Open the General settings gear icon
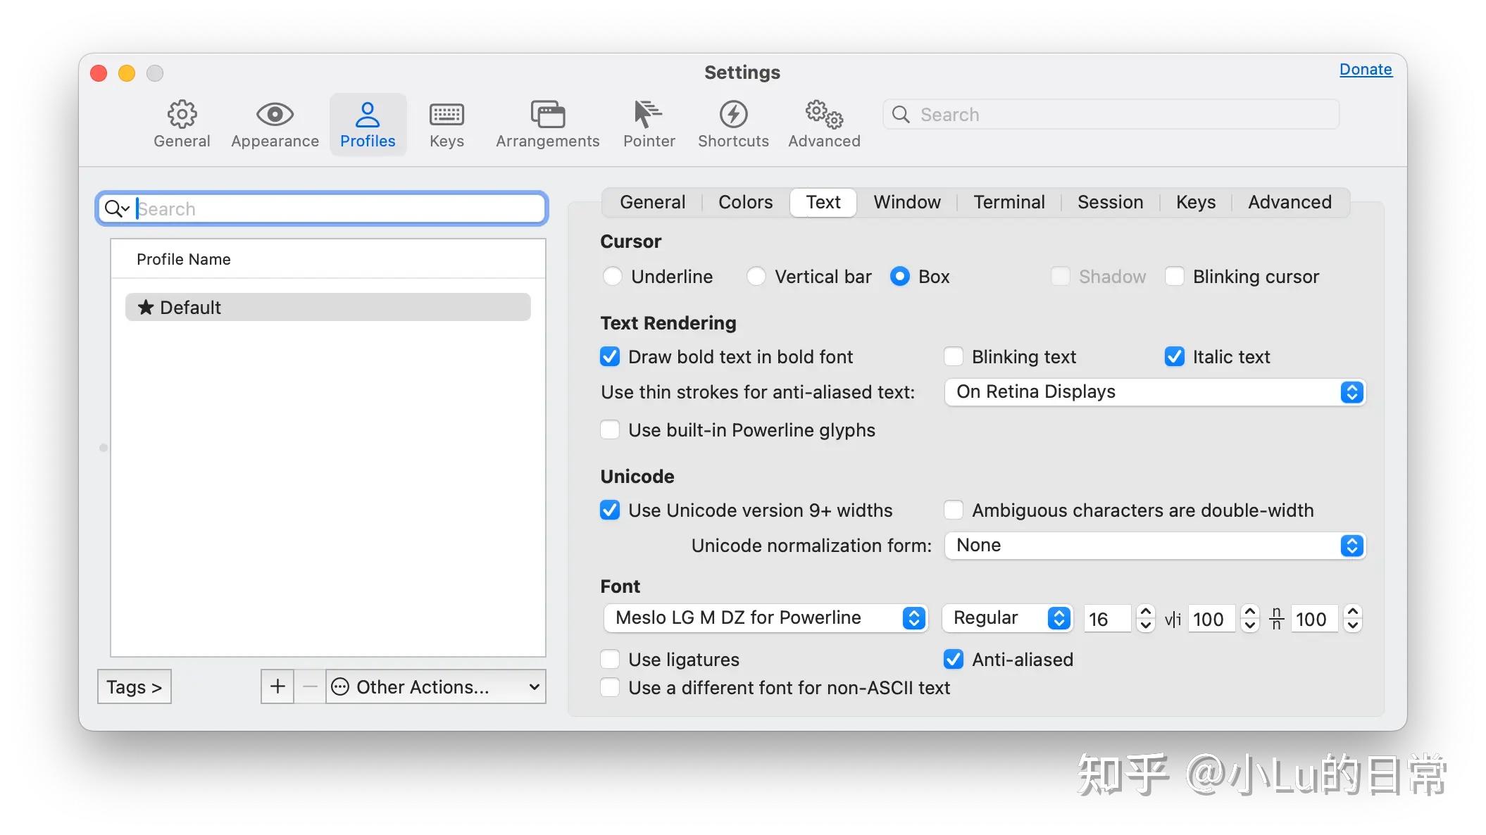This screenshot has width=1486, height=835. click(182, 114)
